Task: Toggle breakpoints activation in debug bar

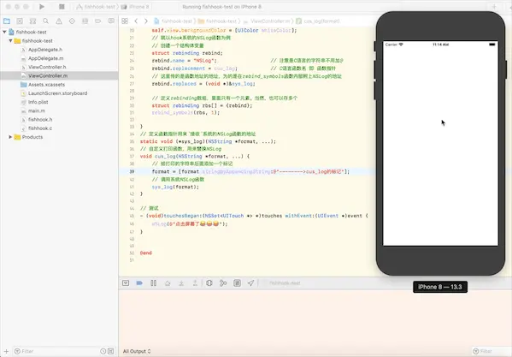Action: (x=139, y=283)
